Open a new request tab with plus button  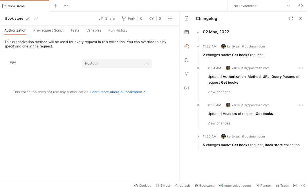tap(55, 5)
